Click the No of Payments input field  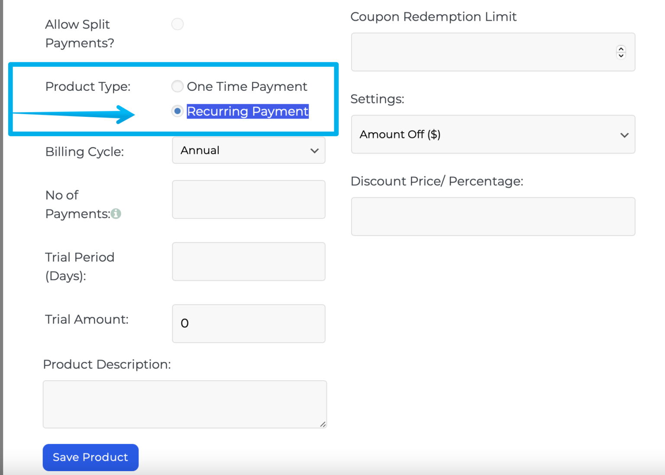click(x=249, y=199)
